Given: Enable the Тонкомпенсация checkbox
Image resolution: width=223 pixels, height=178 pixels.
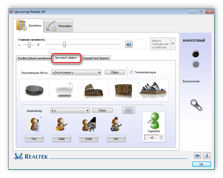Looking at the screenshot, I should coord(131,72).
